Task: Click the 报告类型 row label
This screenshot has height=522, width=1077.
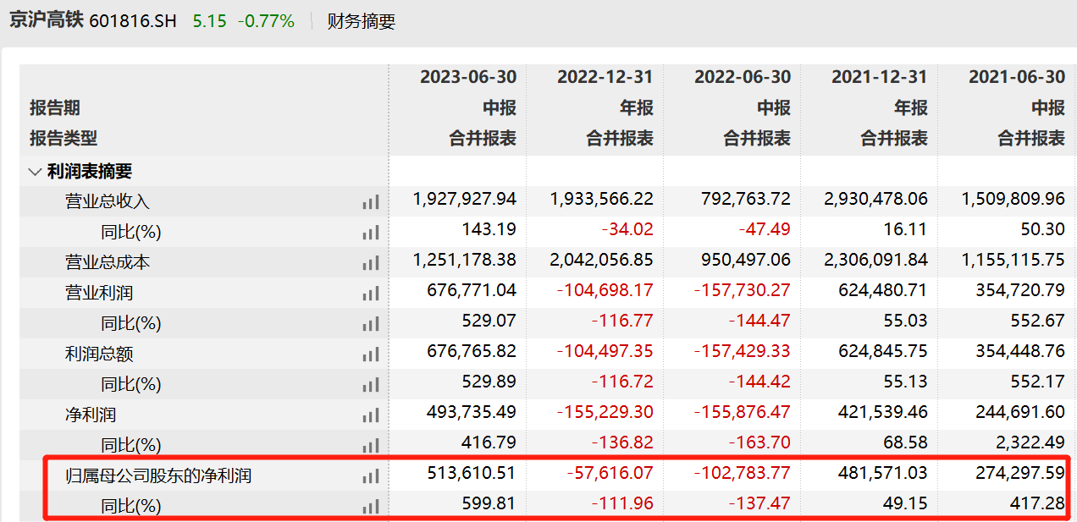Action: coord(64,138)
